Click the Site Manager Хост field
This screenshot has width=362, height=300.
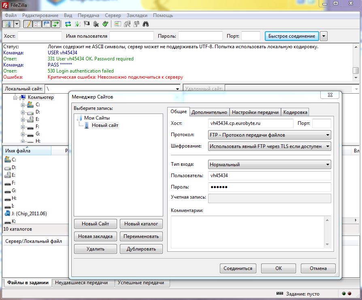click(x=251, y=123)
